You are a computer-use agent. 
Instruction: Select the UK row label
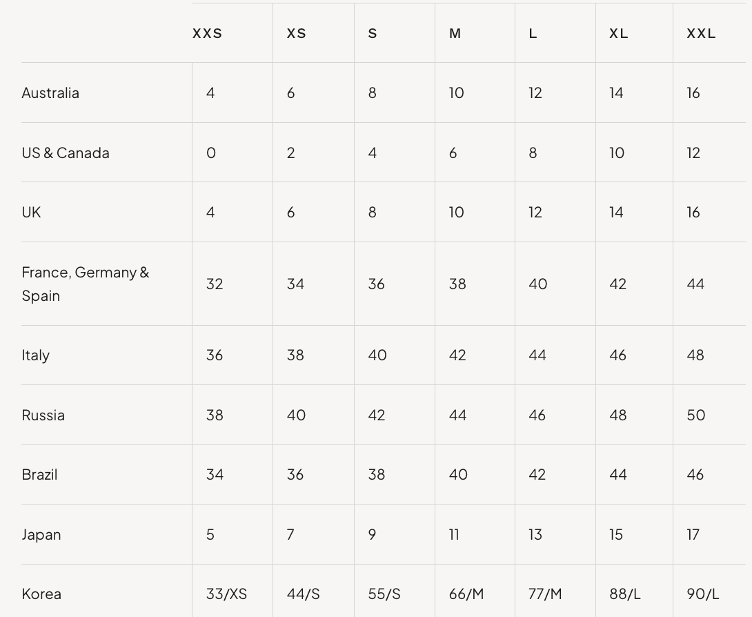pyautogui.click(x=31, y=212)
